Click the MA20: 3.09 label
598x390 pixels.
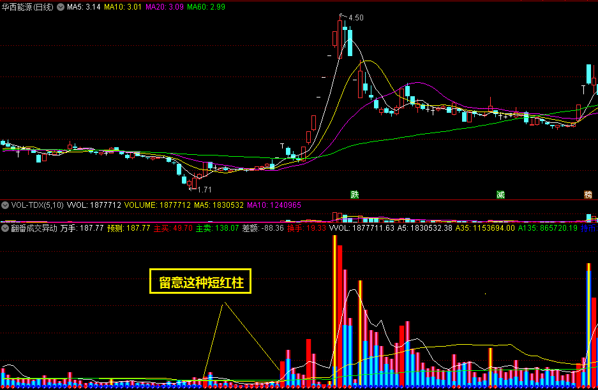pyautogui.click(x=165, y=7)
